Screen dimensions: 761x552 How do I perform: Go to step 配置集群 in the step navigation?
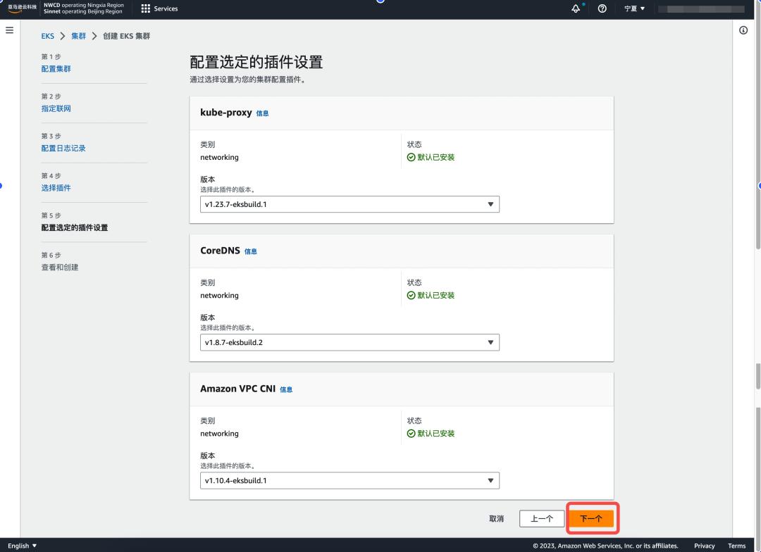tap(56, 68)
